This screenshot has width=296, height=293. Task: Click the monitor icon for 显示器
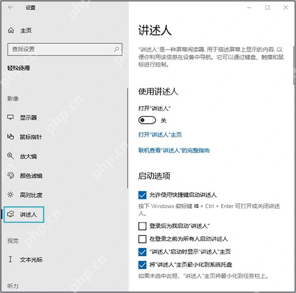(11, 117)
